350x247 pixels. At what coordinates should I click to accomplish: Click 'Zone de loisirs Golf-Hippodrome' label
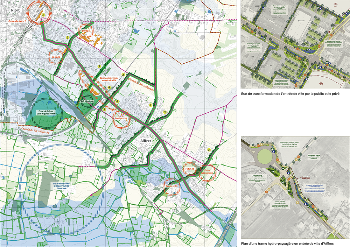[x=47, y=112]
